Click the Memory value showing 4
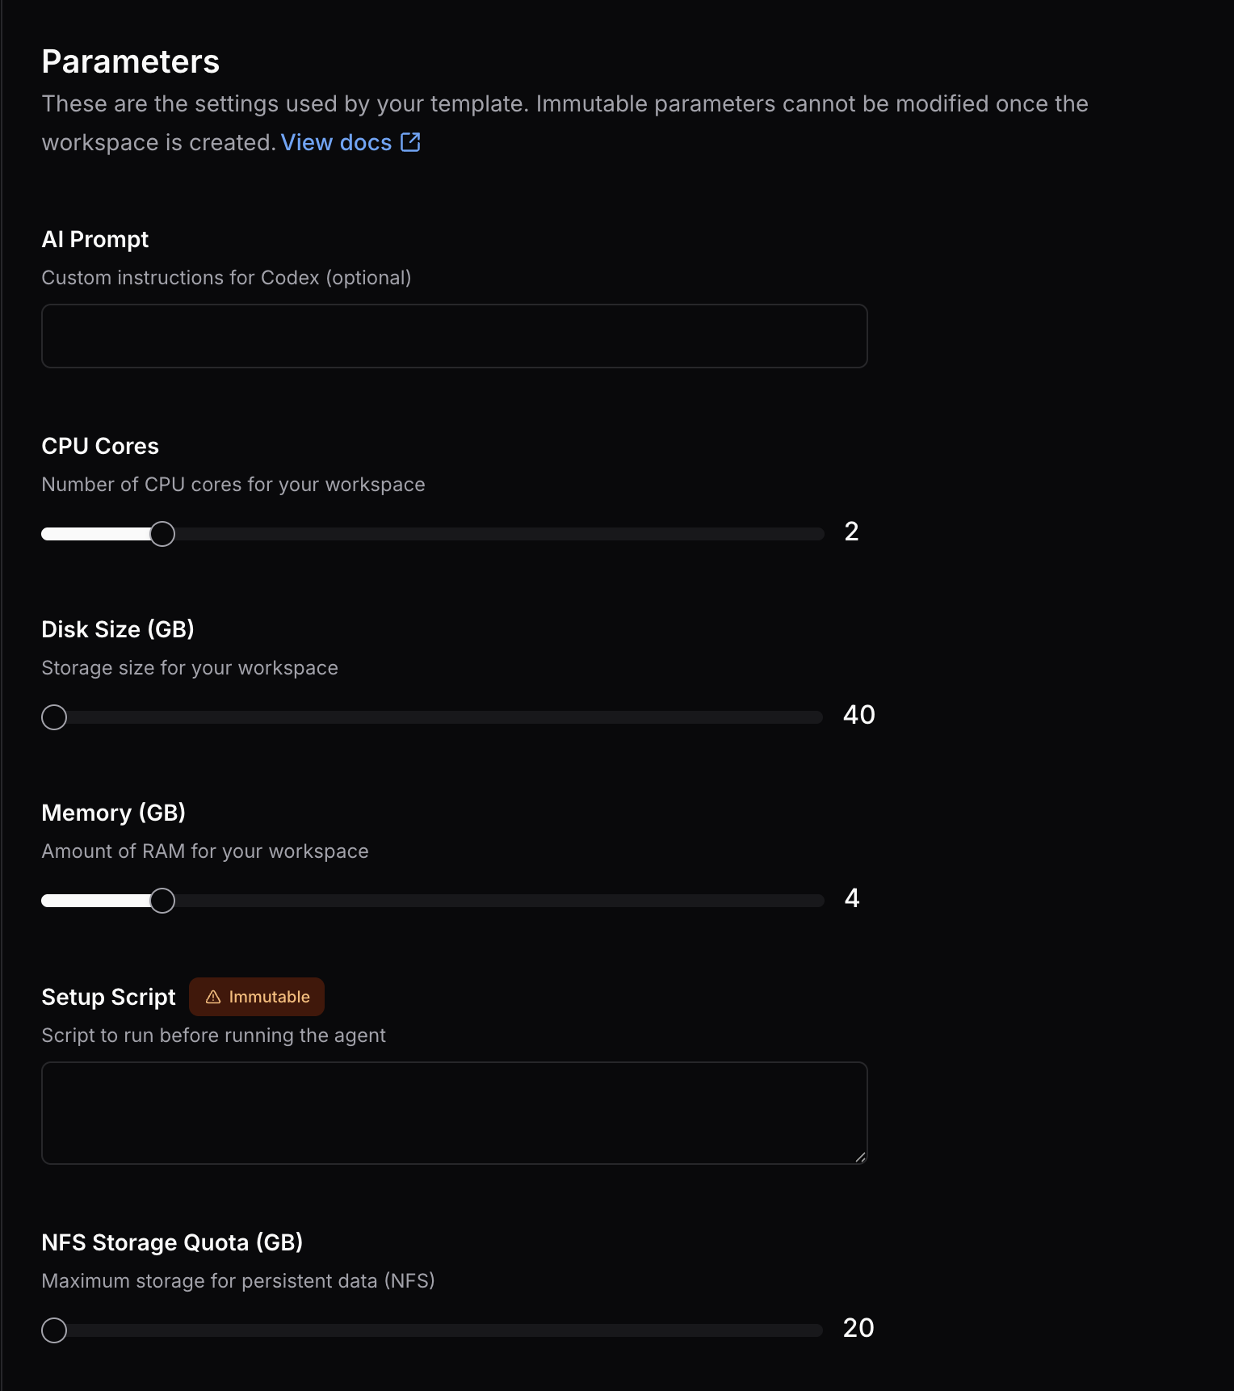The width and height of the screenshot is (1234, 1391). coord(851,897)
